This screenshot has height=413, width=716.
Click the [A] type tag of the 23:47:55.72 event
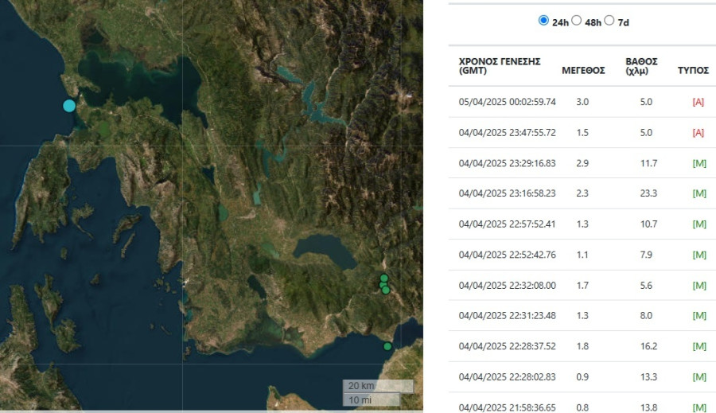pos(698,132)
